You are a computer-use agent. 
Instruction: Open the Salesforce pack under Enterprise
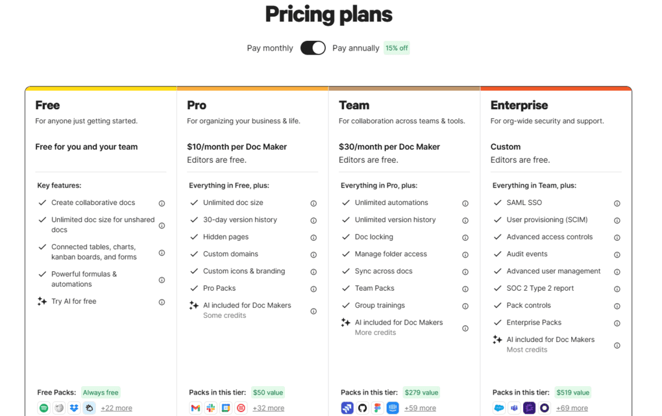click(499, 408)
